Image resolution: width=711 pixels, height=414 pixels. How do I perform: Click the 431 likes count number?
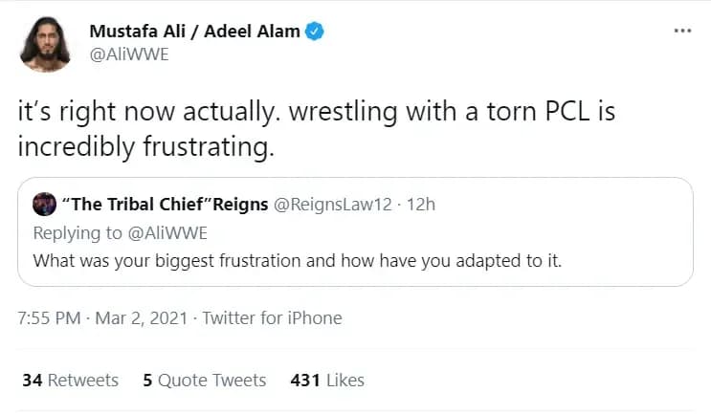tap(305, 381)
